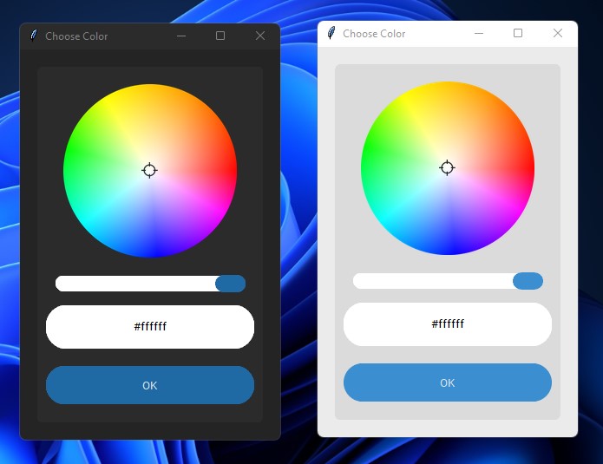Click the brightness slider handle in dark window

pos(230,284)
